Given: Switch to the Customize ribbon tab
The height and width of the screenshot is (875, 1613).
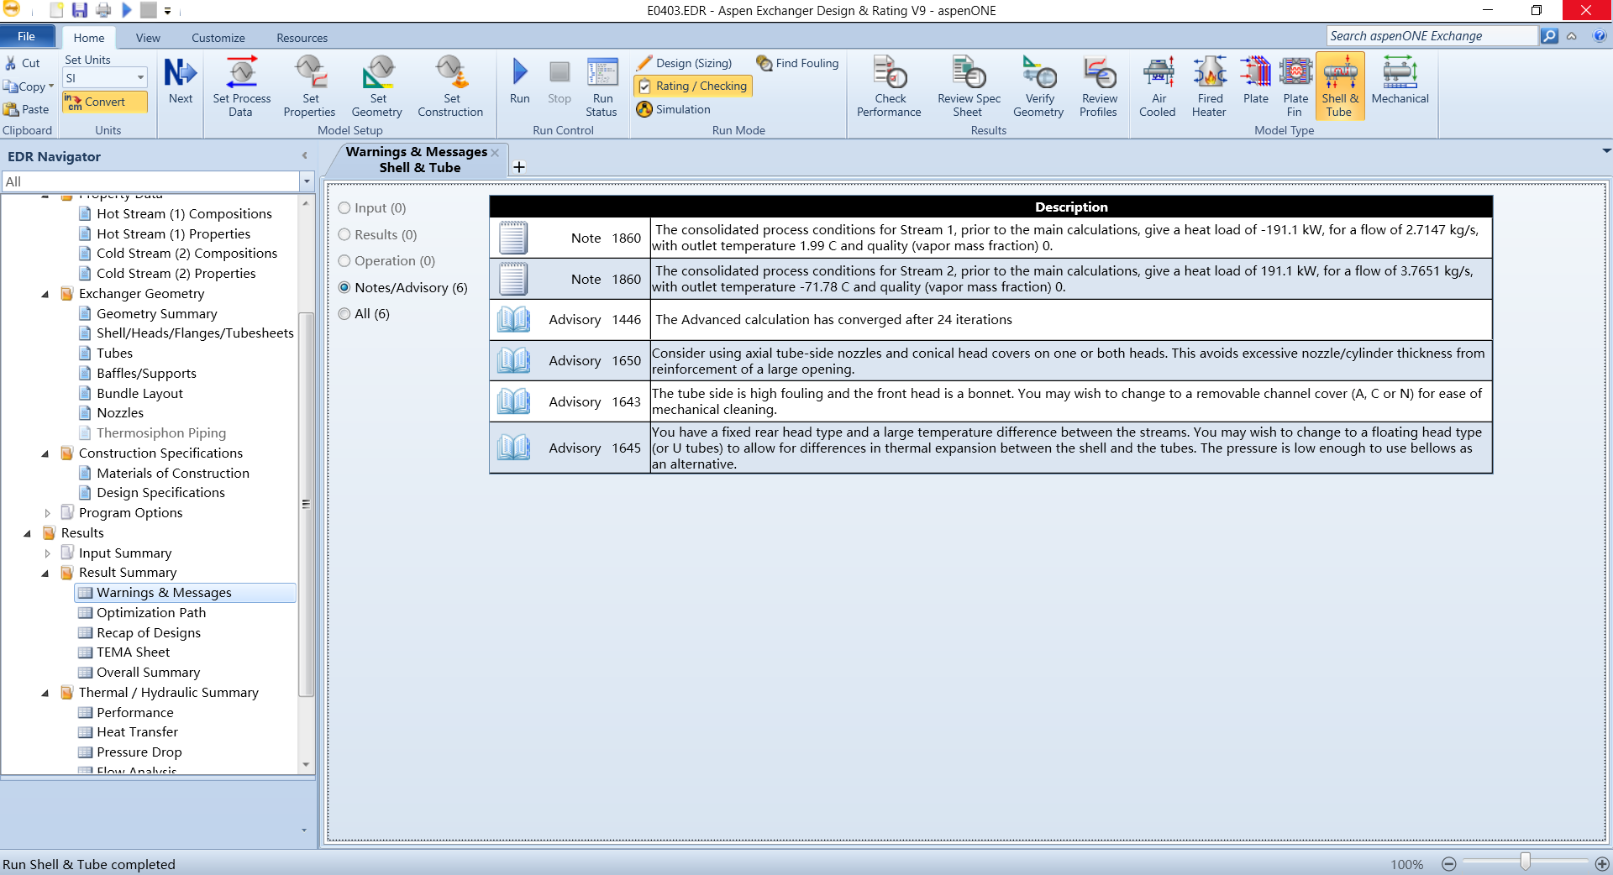Looking at the screenshot, I should (x=218, y=38).
